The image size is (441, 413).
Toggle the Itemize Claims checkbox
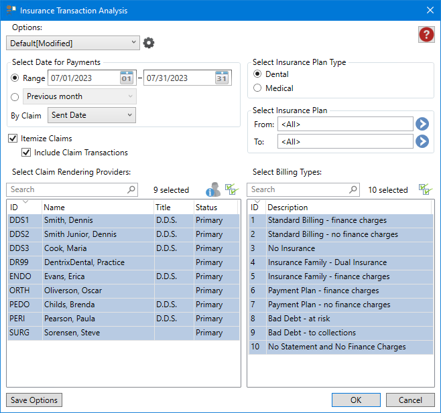tap(13, 139)
